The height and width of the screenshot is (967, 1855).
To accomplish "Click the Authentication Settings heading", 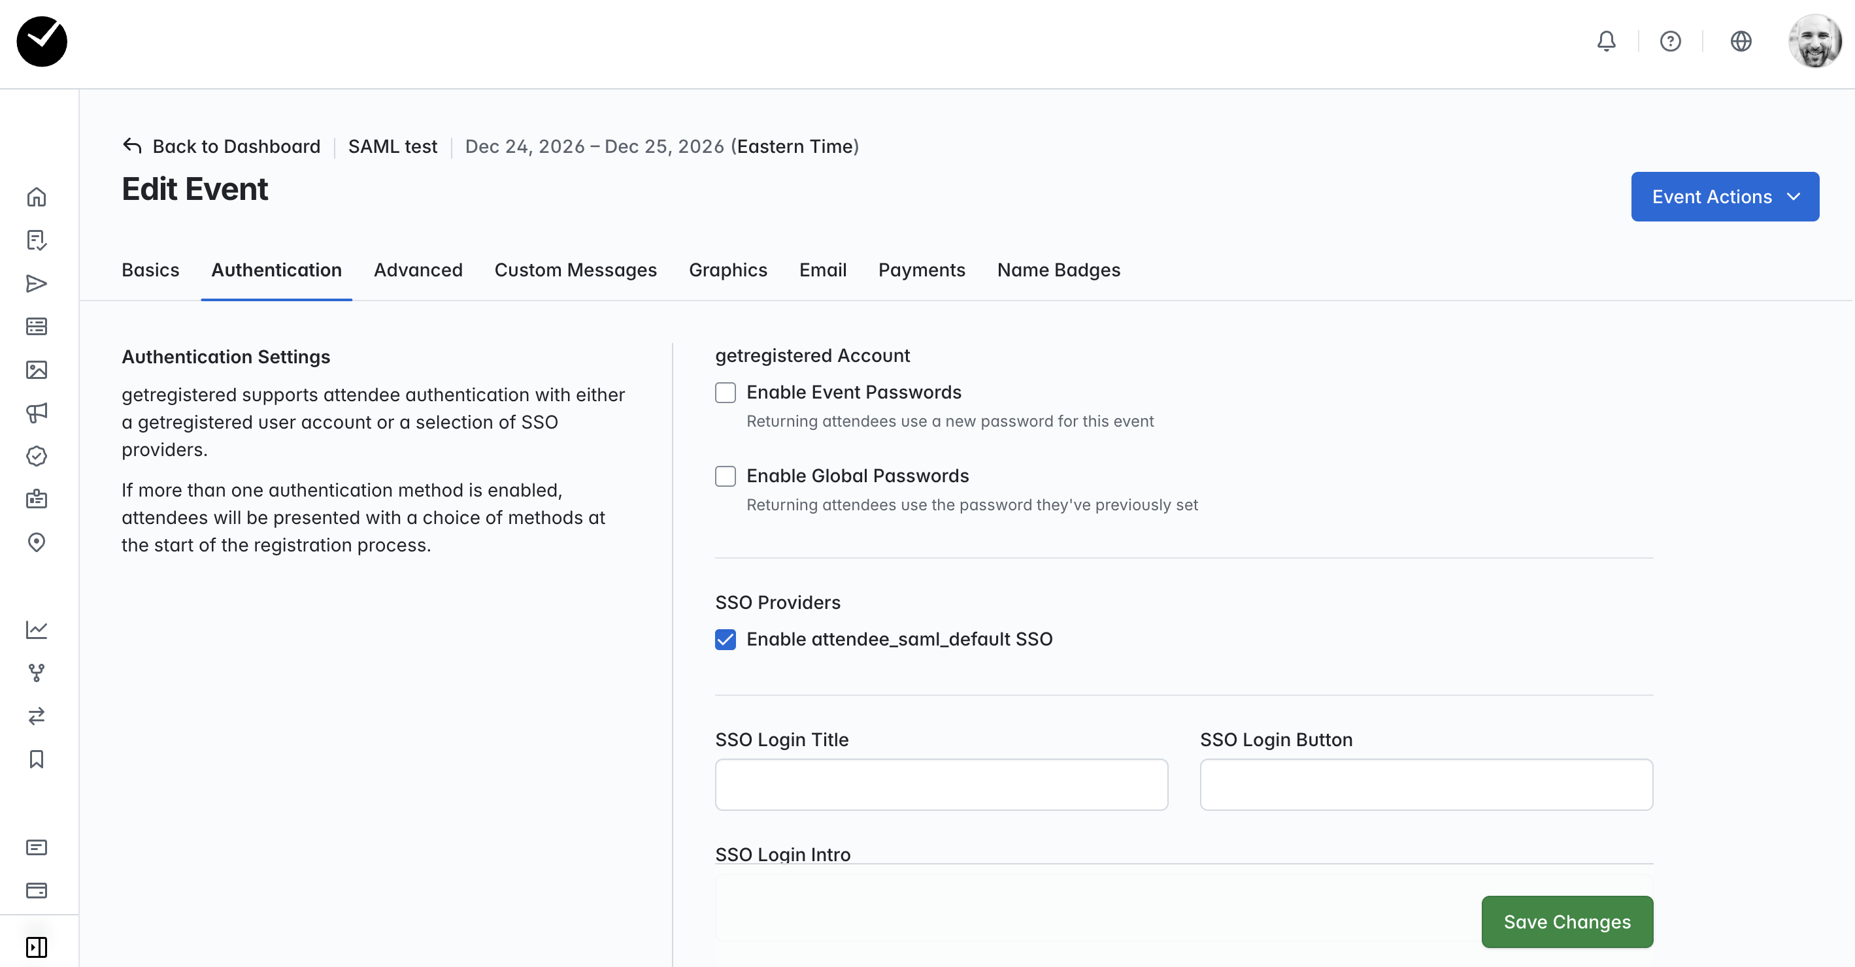I will 226,357.
